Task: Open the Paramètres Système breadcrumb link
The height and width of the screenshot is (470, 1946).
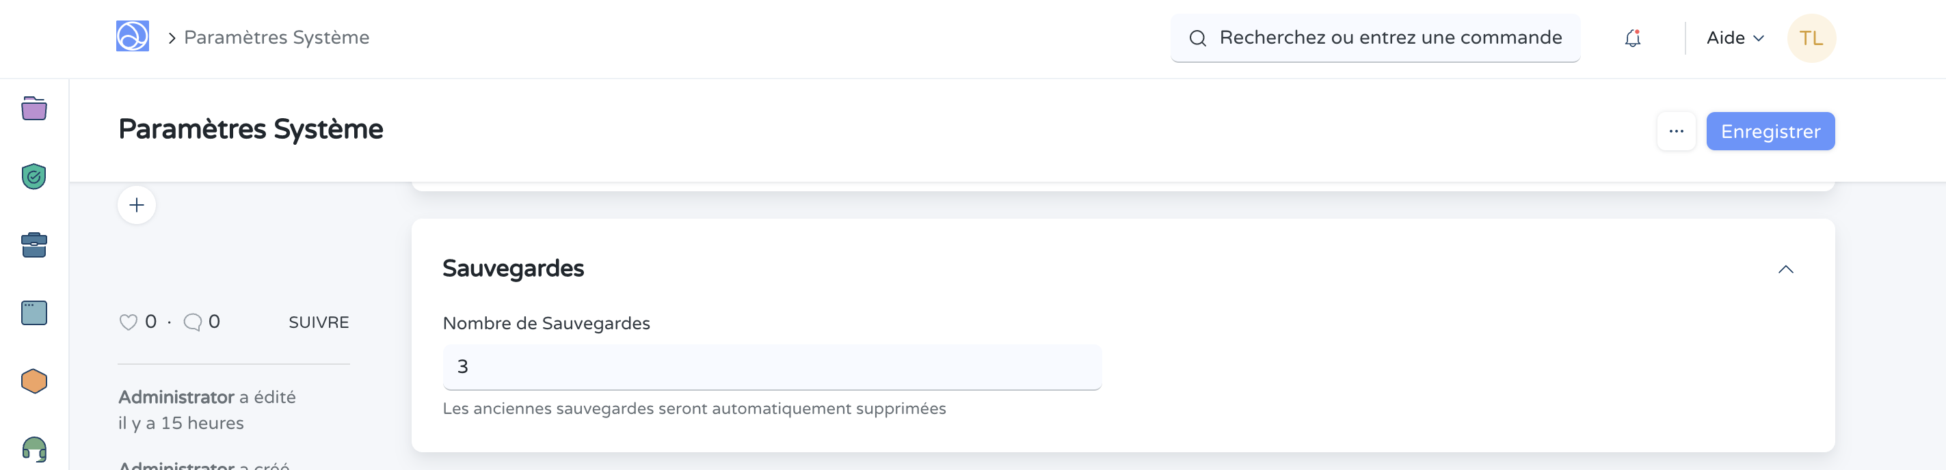Action: tap(277, 37)
